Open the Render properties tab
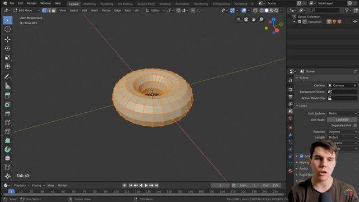Viewport: 359px width, 202px height. (x=291, y=89)
